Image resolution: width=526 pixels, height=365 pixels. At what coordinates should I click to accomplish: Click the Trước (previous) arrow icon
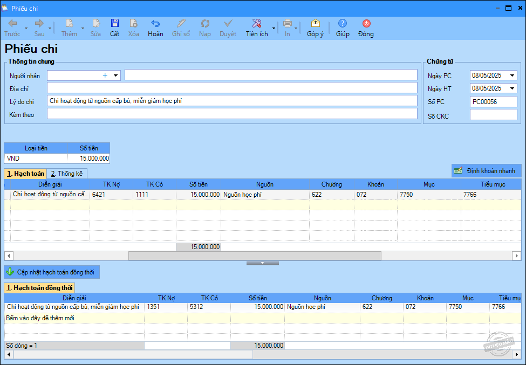(12, 24)
